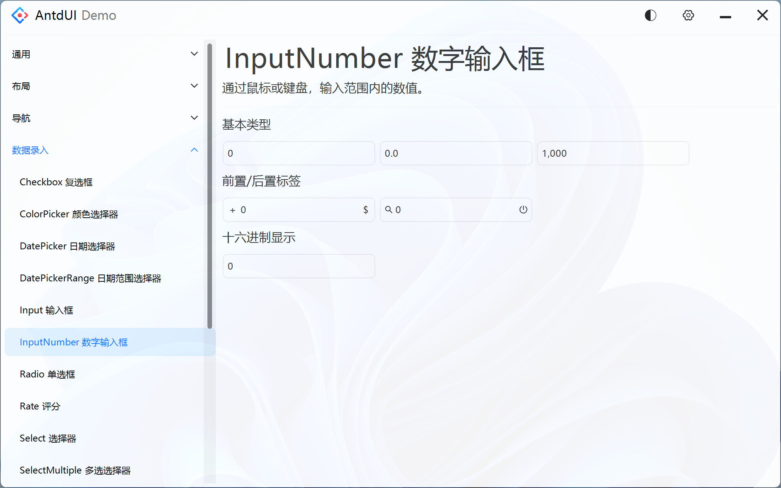Click the power suffix icon in the input
Screen dimensions: 781x488
click(x=523, y=209)
